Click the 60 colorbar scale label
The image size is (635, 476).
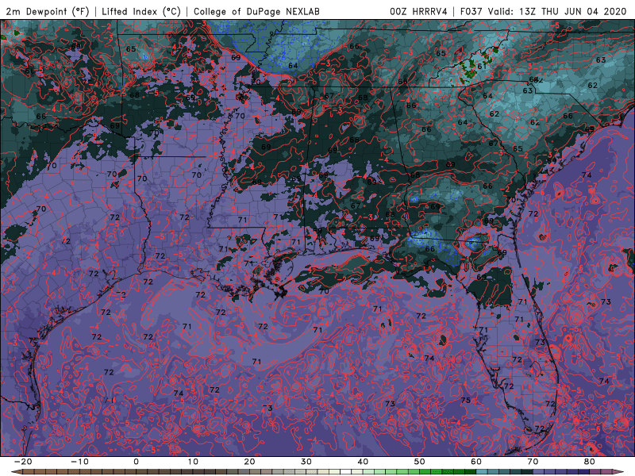[476, 462]
